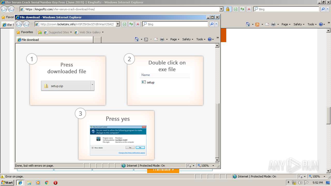Open Safety menu in File download window
Image resolution: width=331 pixels, height=186 pixels.
188,39
